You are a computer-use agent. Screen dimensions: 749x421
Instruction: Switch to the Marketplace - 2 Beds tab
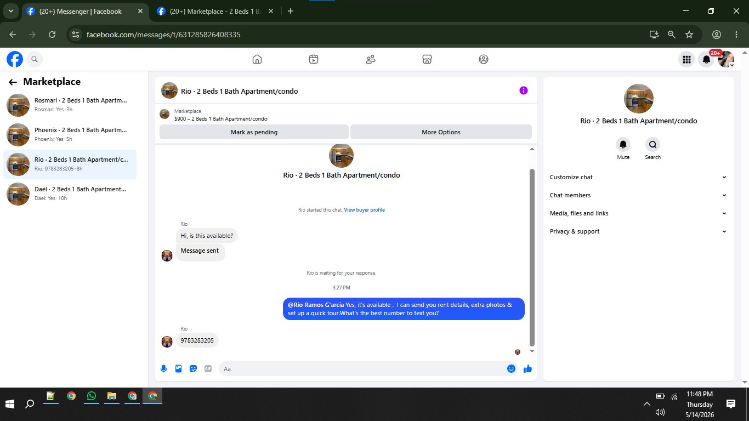tap(215, 12)
